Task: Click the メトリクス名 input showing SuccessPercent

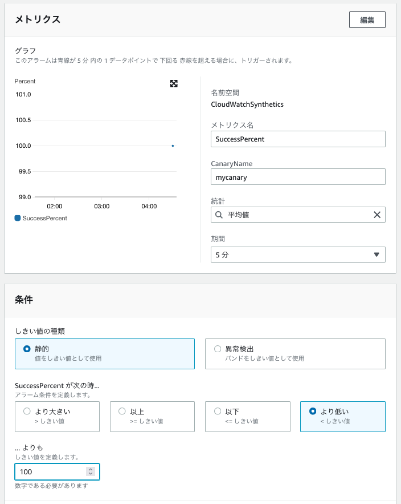Action: 298,139
